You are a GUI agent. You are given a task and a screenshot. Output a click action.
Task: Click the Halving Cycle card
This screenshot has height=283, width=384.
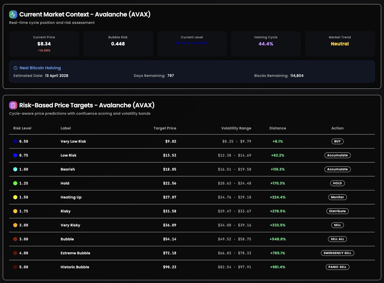(266, 44)
